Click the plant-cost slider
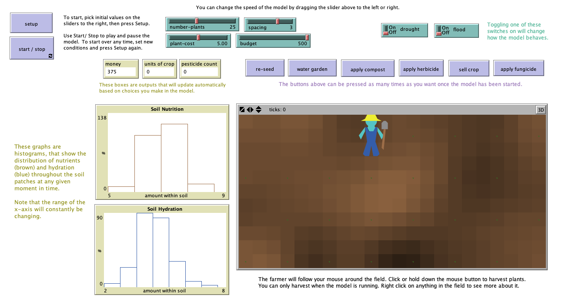The height and width of the screenshot is (305, 572). click(198, 37)
